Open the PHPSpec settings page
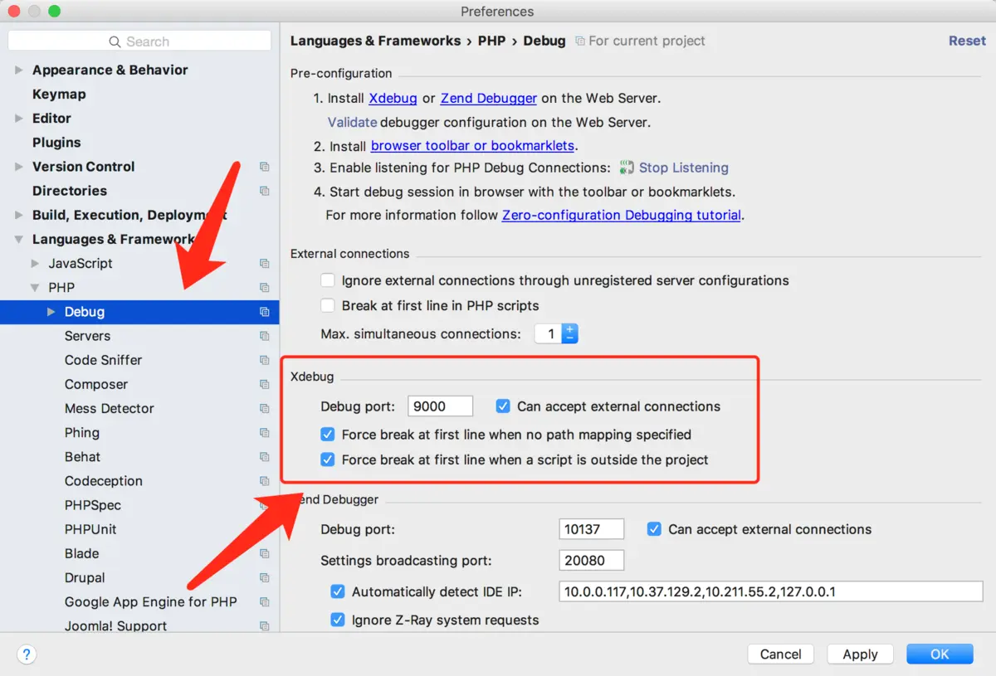The width and height of the screenshot is (996, 676). click(93, 505)
